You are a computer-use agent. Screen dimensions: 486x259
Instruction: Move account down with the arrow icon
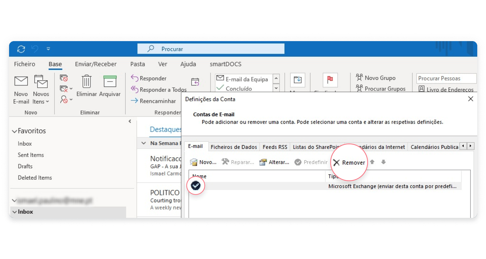coord(383,162)
